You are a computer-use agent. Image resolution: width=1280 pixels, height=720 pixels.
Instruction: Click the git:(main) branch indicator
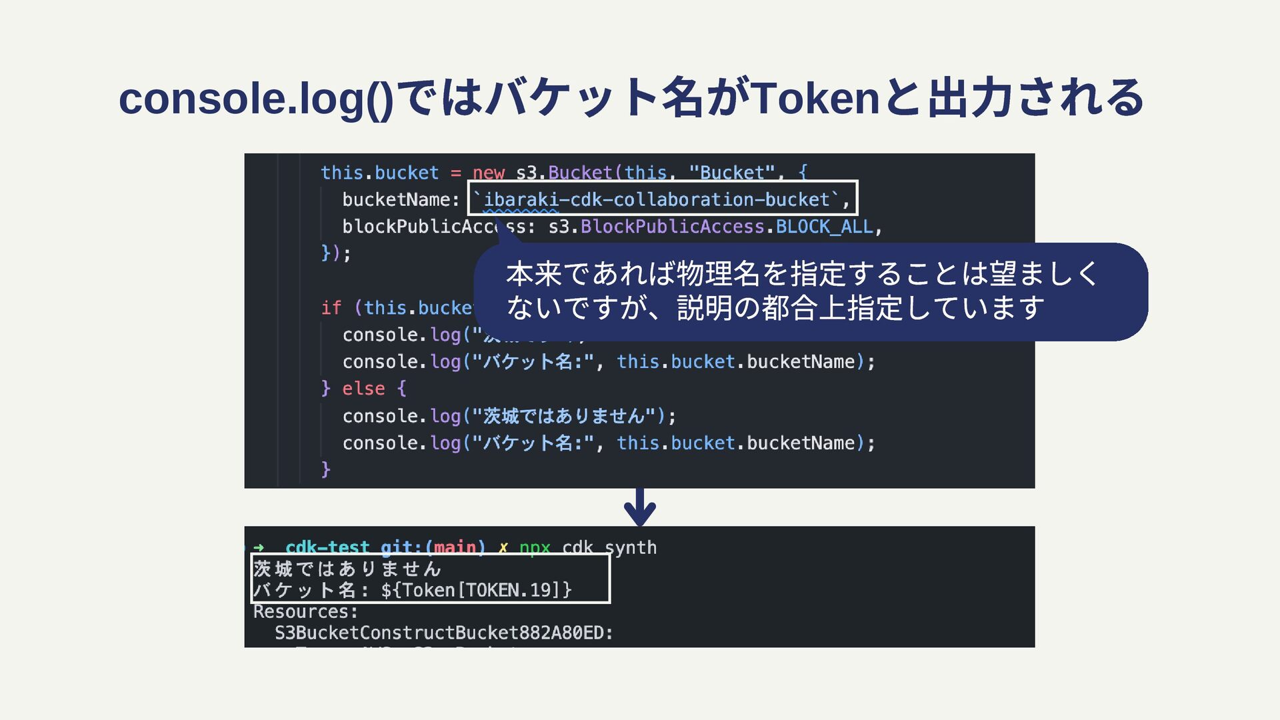coord(433,548)
